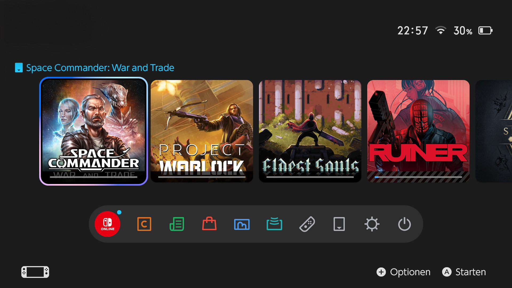The height and width of the screenshot is (288, 512).
Task: Open the GameShare icon
Action: pos(274,224)
